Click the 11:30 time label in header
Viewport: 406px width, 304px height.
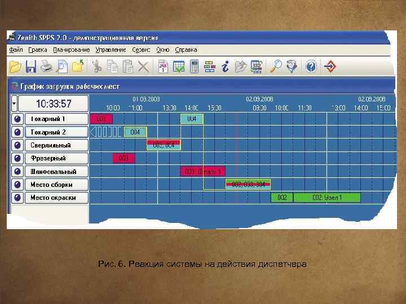pyautogui.click(x=304, y=108)
